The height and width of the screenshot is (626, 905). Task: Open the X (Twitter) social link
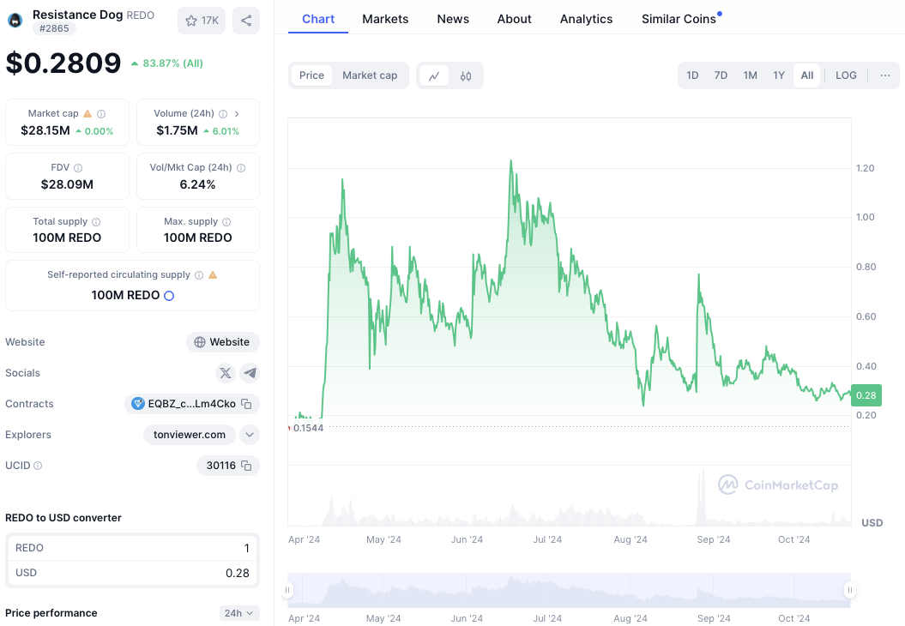226,373
